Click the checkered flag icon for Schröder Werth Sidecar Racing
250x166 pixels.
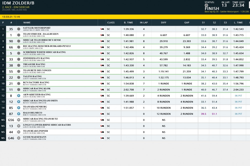pyautogui.click(x=19, y=53)
